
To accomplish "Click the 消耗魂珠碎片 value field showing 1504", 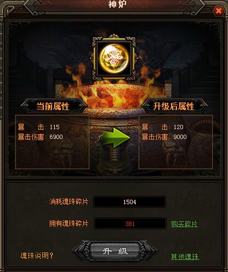I will [130, 202].
